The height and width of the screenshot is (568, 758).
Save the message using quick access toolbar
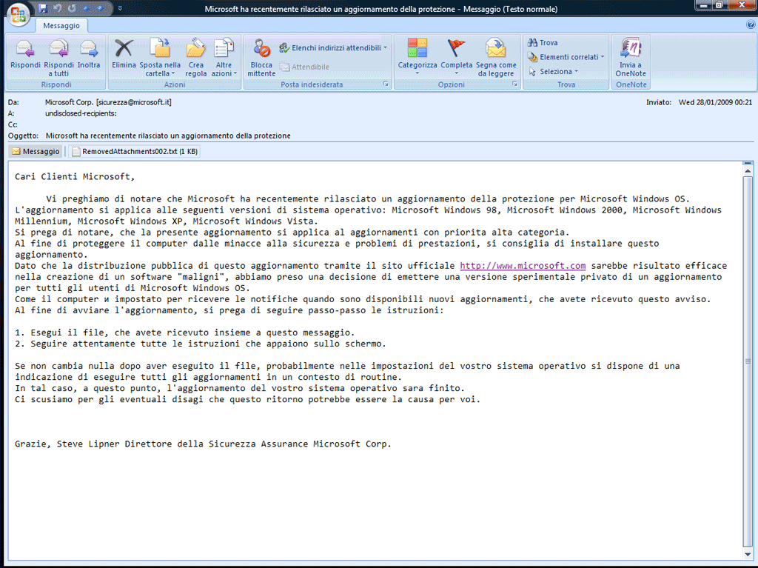(x=43, y=8)
